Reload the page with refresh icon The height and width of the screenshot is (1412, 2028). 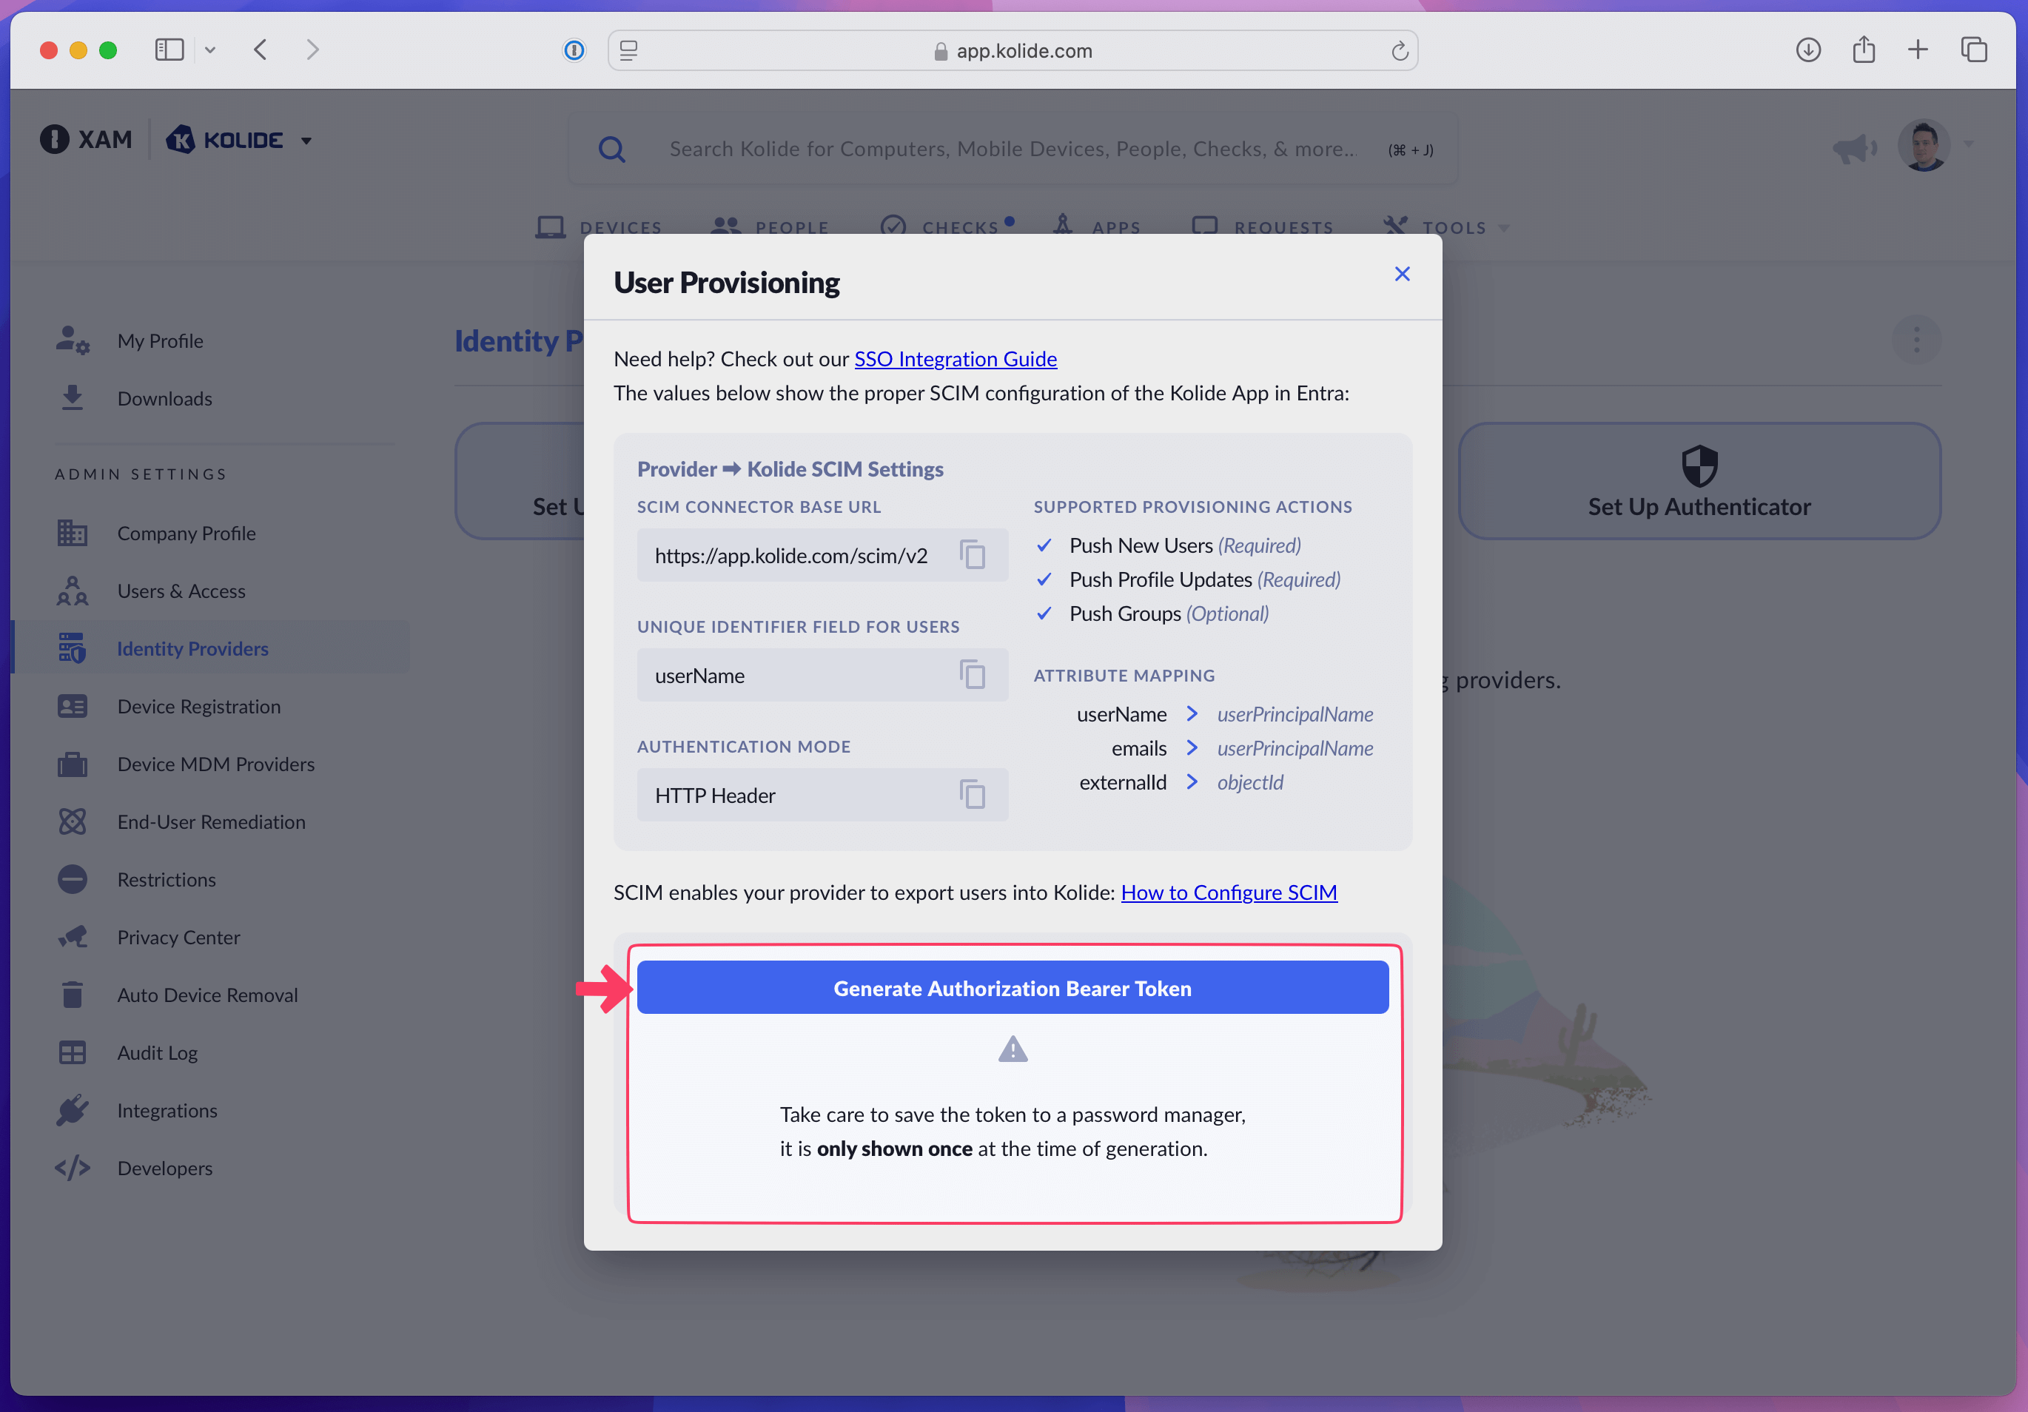pos(1399,51)
